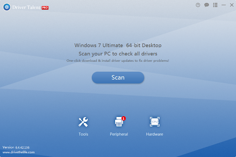Click the 'One-click download & install' description text
This screenshot has height=157, width=236.
coord(118,61)
